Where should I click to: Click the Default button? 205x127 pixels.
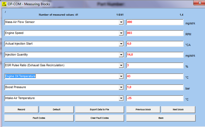pyautogui.click(x=56, y=109)
